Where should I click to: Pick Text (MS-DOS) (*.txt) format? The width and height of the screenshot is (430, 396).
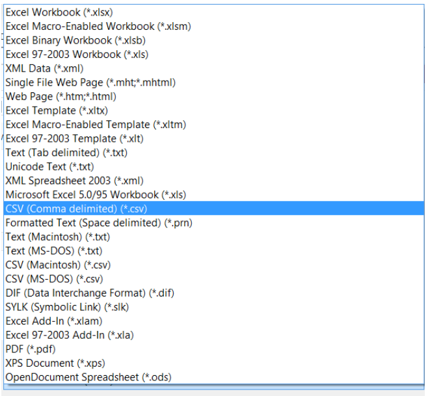(214, 251)
